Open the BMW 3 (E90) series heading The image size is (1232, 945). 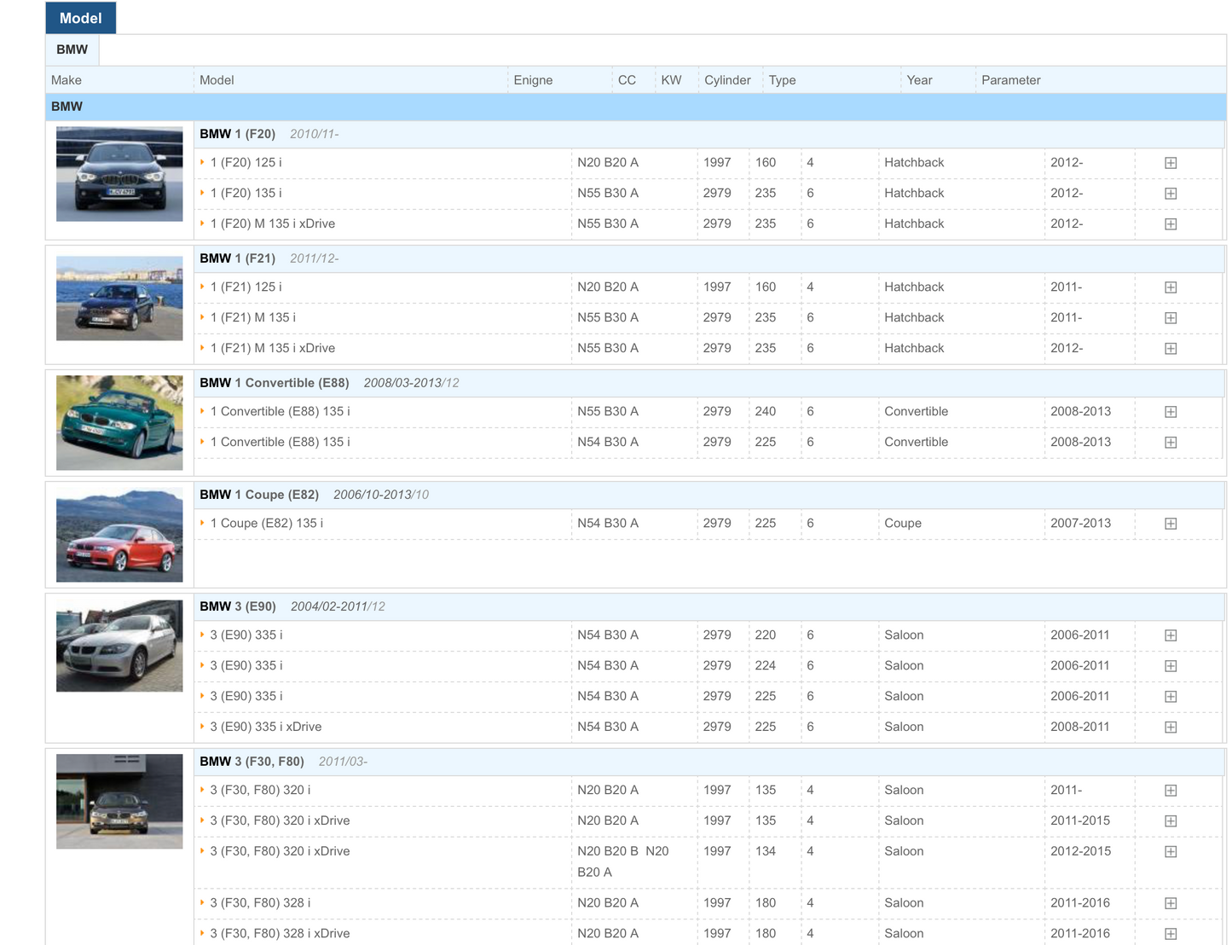click(x=238, y=606)
